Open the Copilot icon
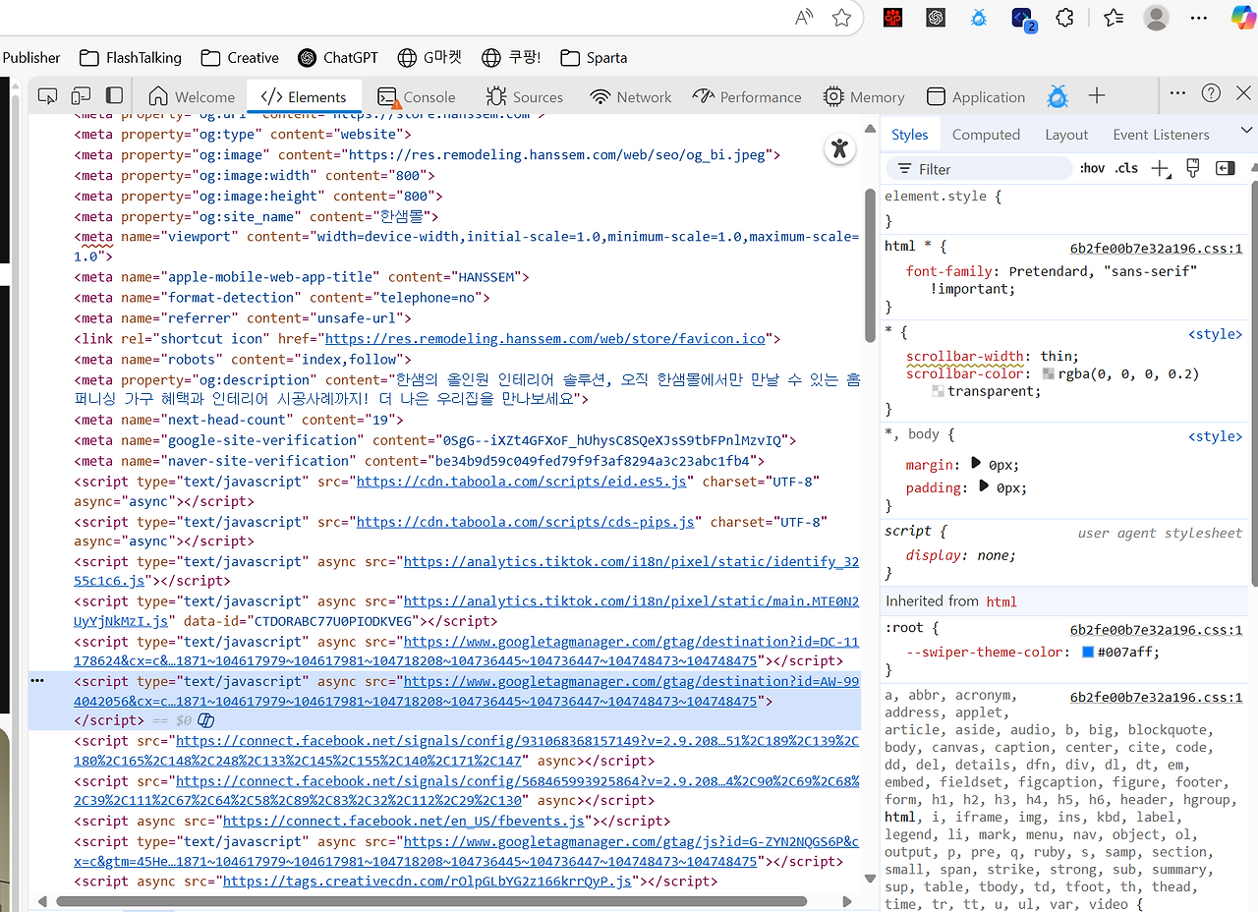 coord(1243,17)
